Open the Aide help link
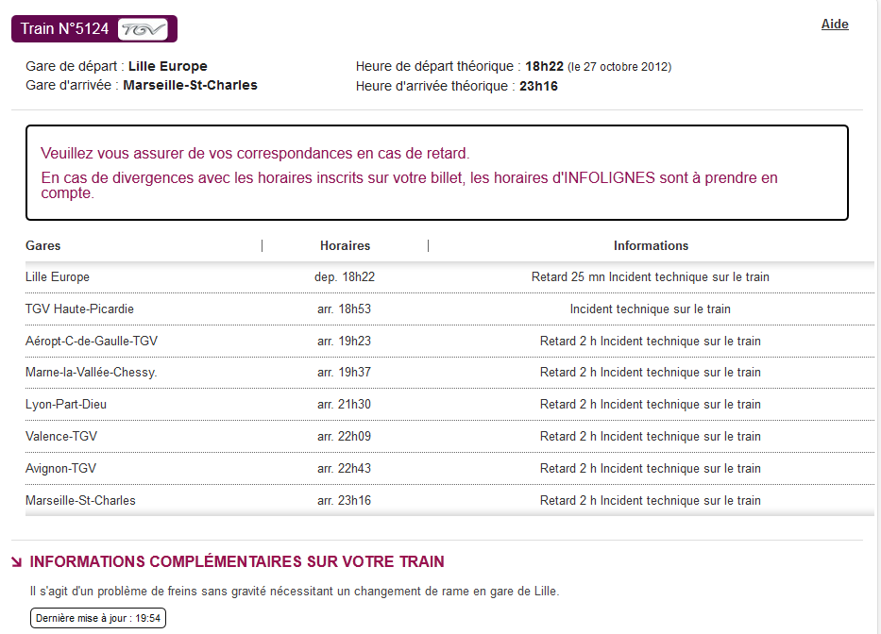881x634 pixels. tap(835, 25)
